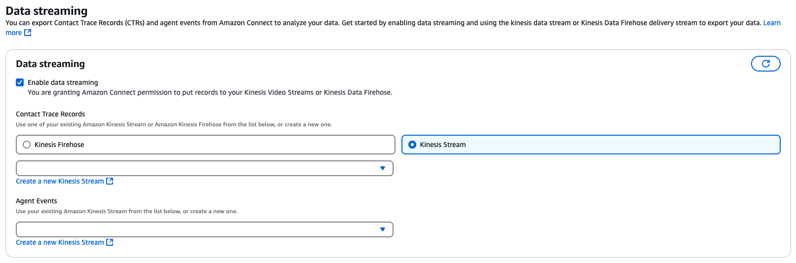Follow the "more" link below the description
The height and width of the screenshot is (263, 796).
click(13, 33)
